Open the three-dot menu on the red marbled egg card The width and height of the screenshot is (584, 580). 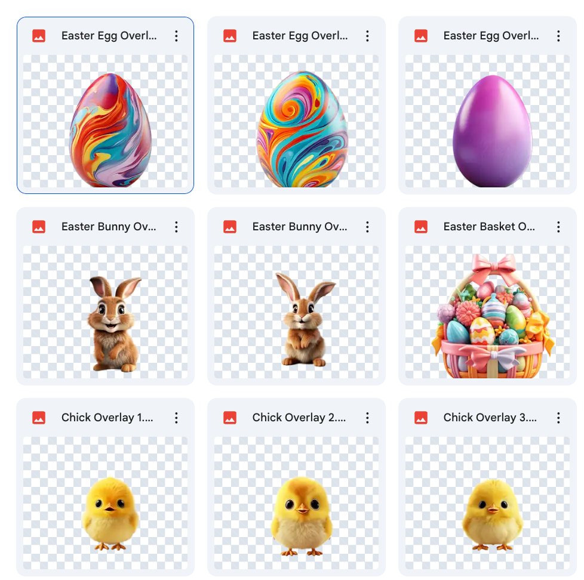coord(176,36)
